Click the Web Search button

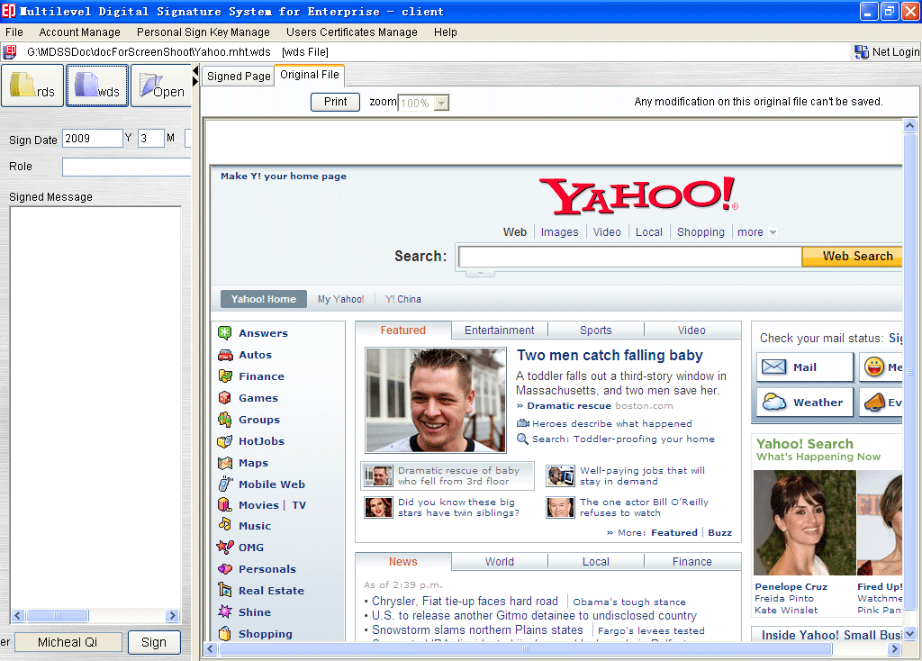tap(853, 257)
